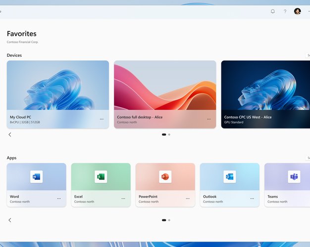Click the Devices section label
Viewport: 310px width, 247px height.
(x=14, y=55)
